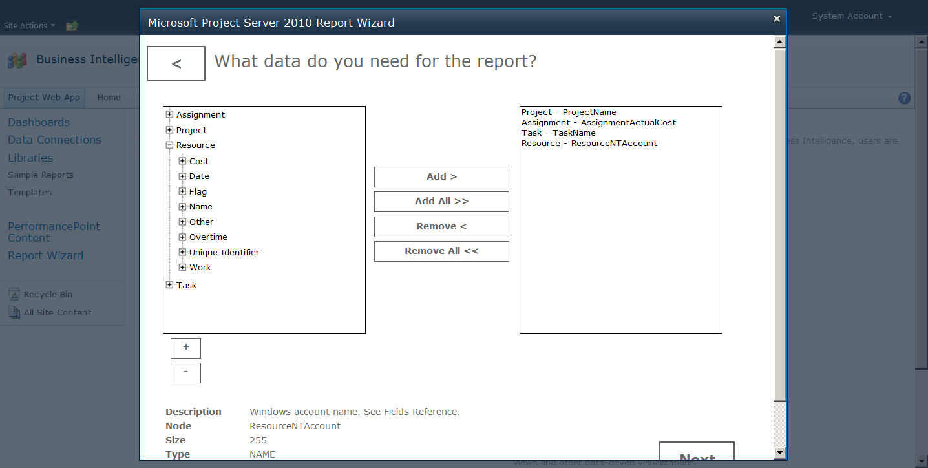This screenshot has height=468, width=928.
Task: Expand the Task tree node
Action: point(170,285)
